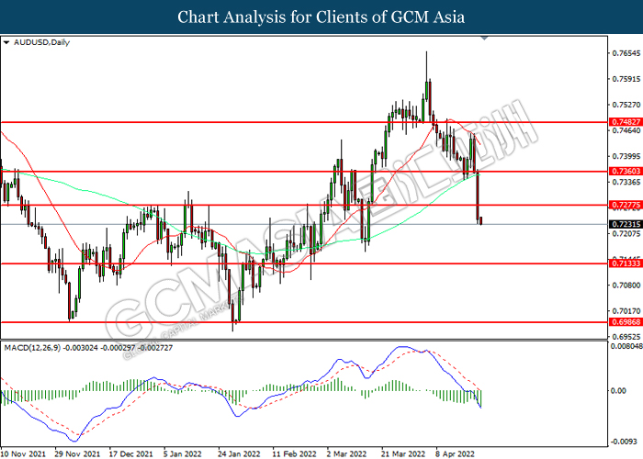Click the 10 Nov 2021 date label

coord(23,454)
